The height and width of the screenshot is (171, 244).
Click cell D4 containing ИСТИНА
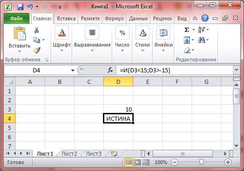[118, 118]
